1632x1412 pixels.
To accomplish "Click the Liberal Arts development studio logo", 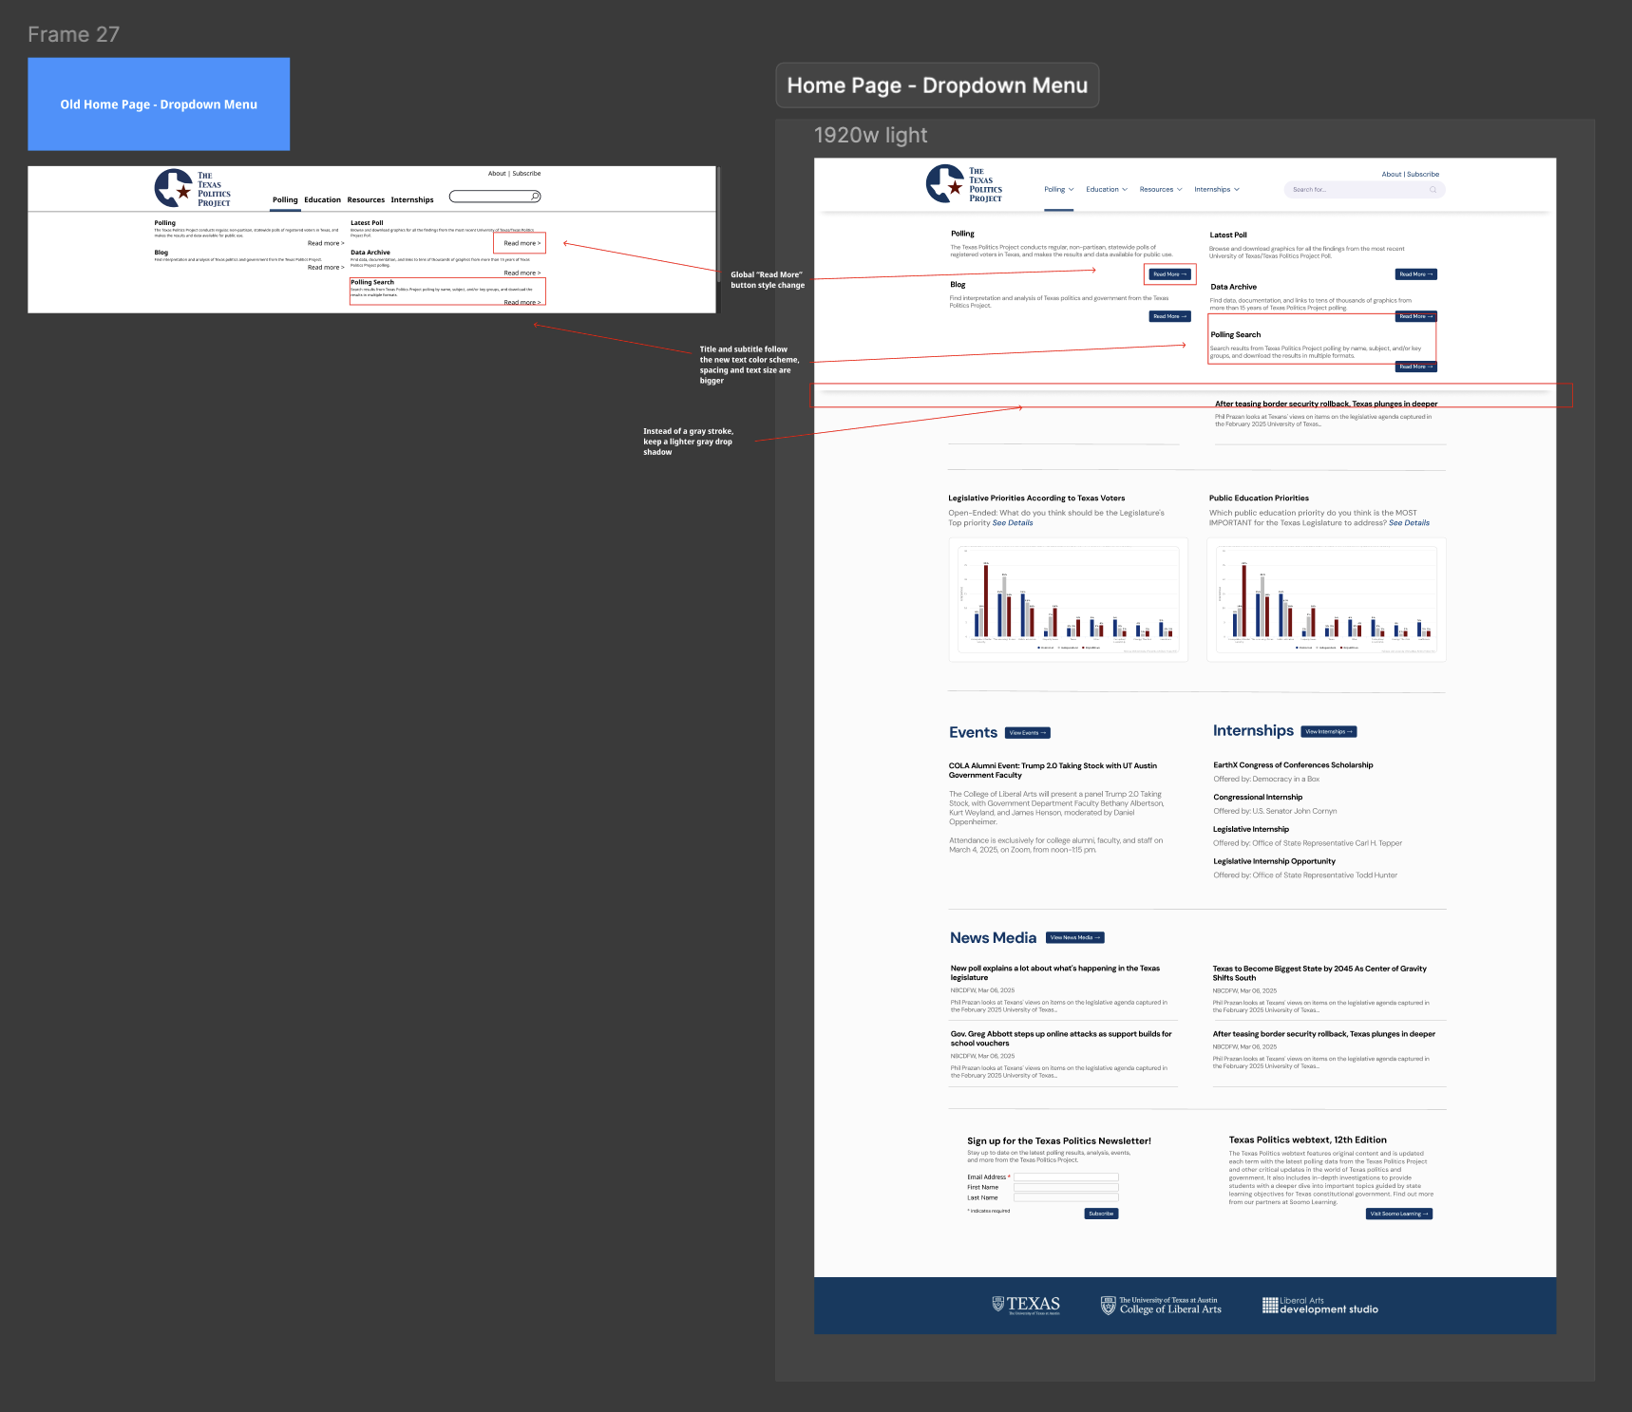I will 1319,1306.
